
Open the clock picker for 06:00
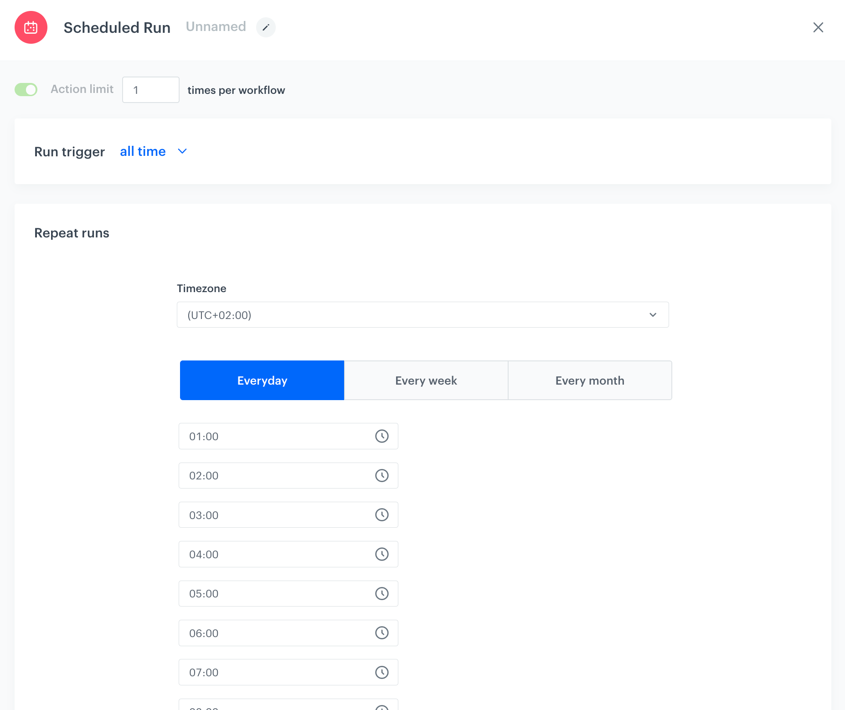pos(382,633)
